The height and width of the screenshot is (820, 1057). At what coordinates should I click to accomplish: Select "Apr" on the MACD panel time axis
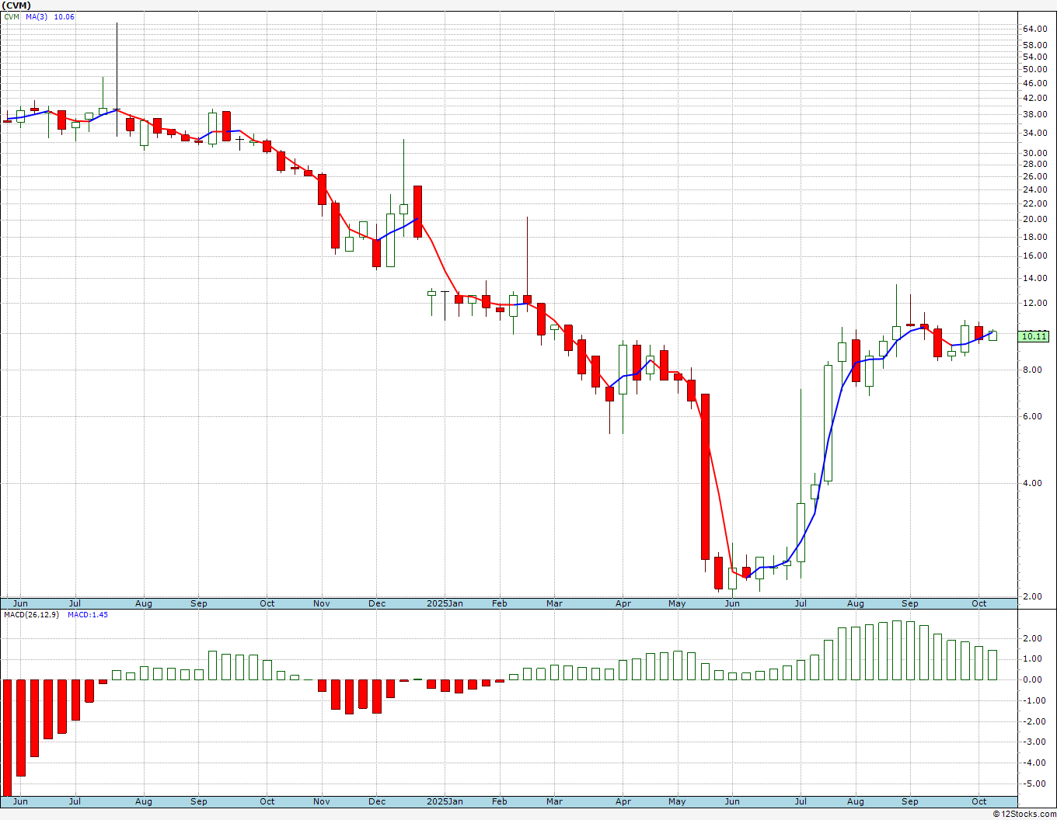623,801
